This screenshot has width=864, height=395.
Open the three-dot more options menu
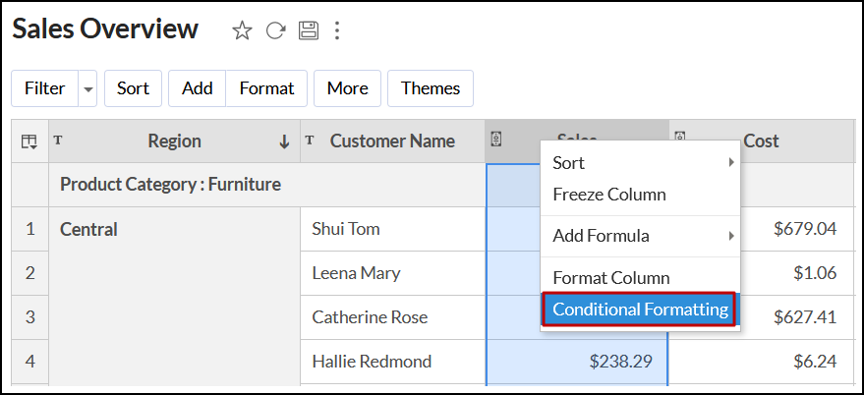(337, 30)
